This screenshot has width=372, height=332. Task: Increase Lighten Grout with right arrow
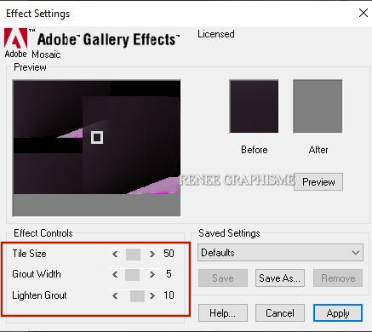152,295
